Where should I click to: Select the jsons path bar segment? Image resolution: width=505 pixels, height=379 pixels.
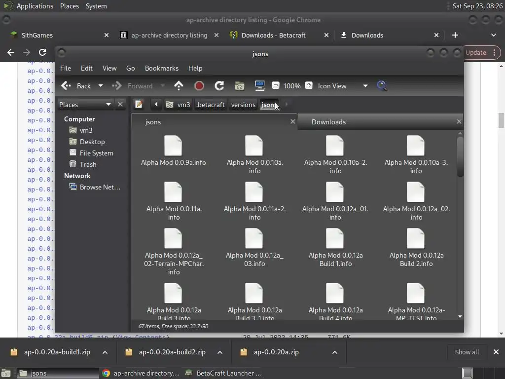269,105
